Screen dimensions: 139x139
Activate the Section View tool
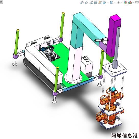coord(95,3)
